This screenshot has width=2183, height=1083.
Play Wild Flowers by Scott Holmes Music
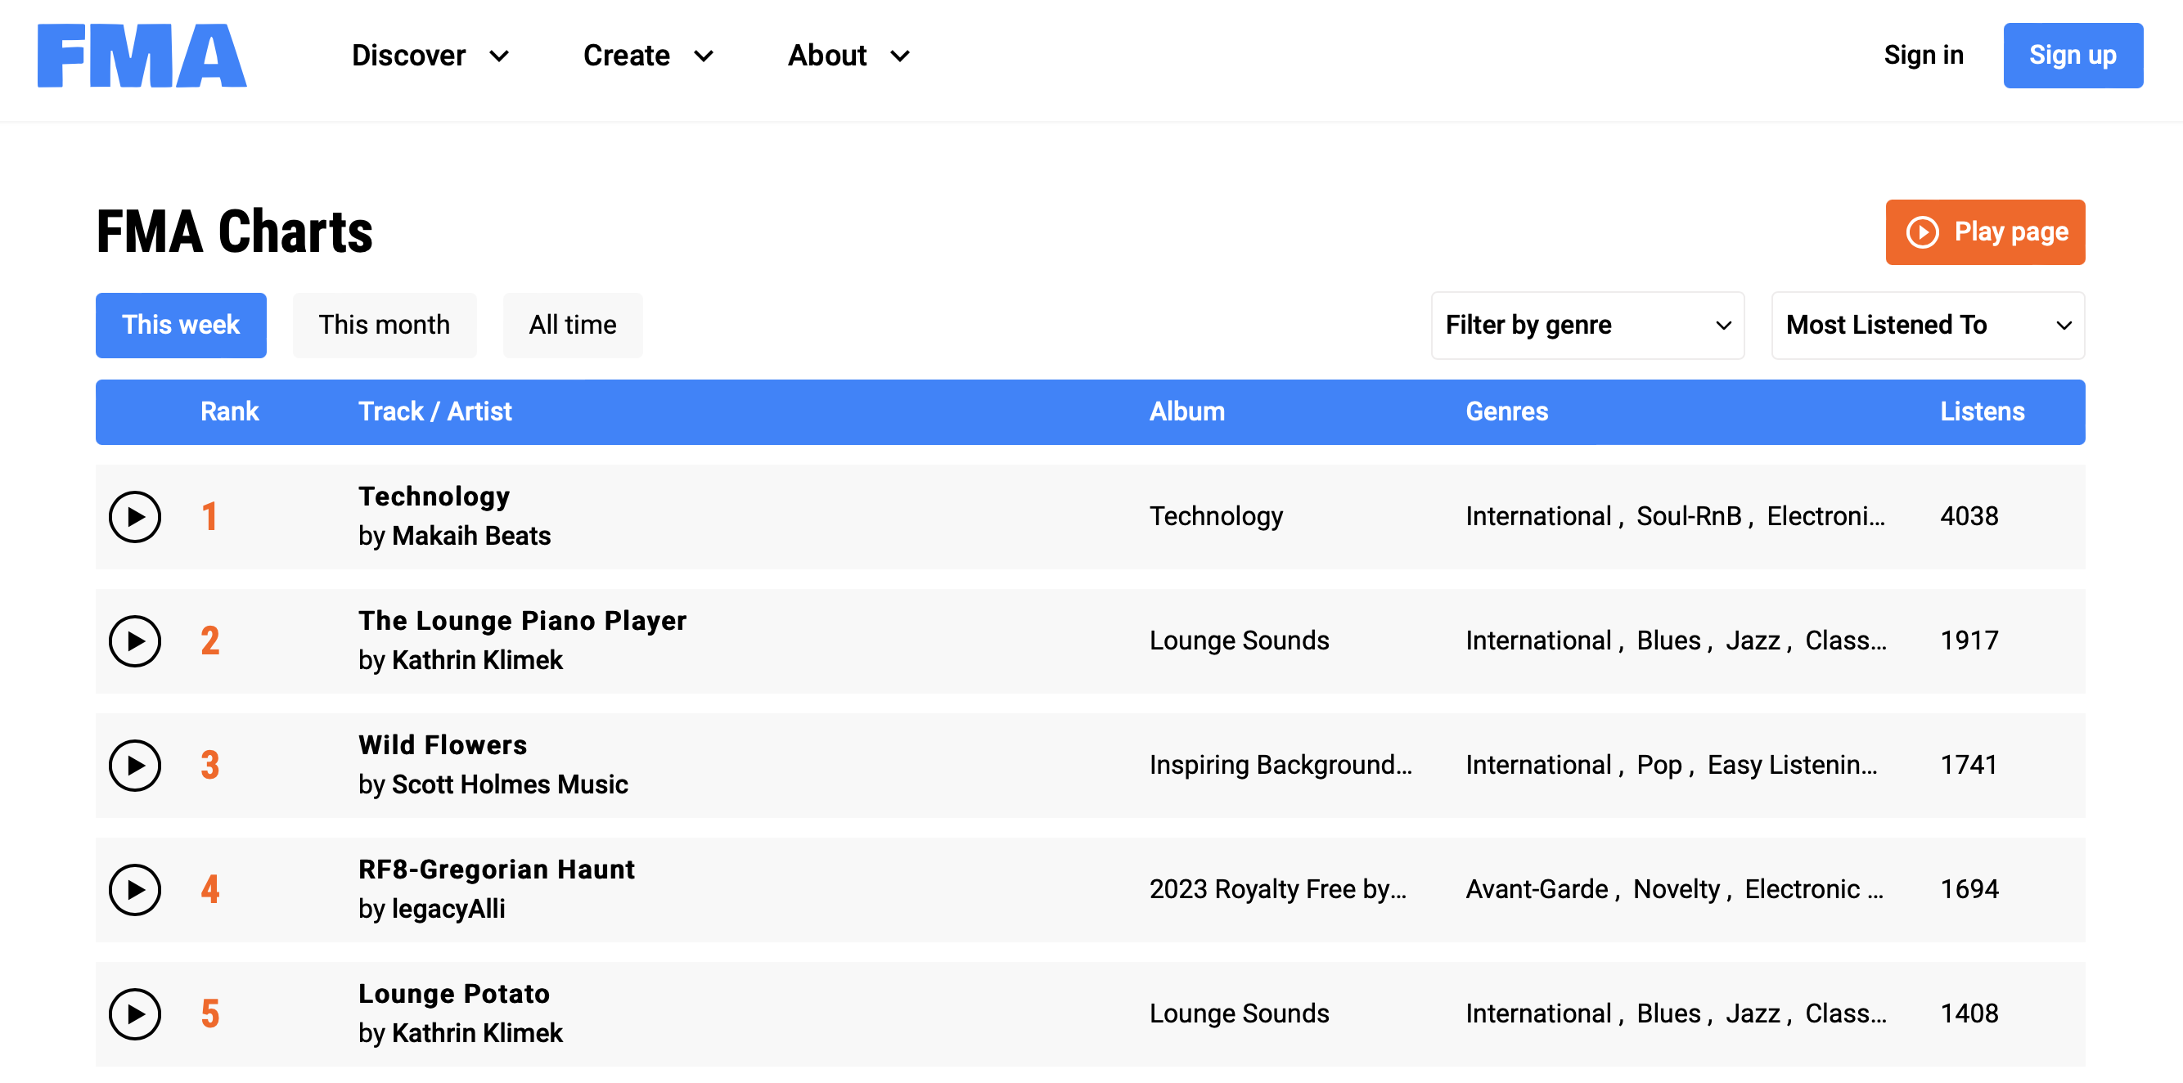(135, 766)
